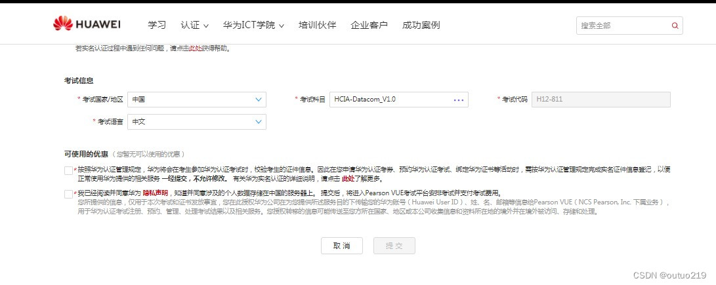
Task: Open 企业客户 in the navigation bar
Action: (x=369, y=25)
